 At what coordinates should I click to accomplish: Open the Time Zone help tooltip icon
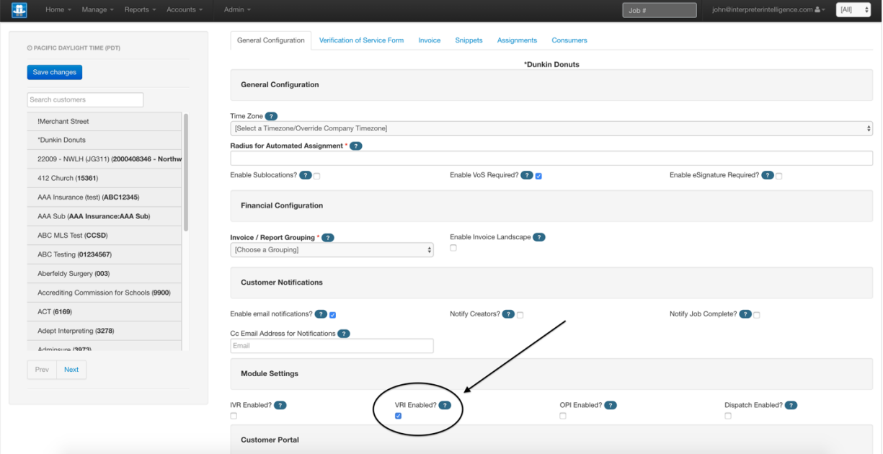(x=271, y=115)
